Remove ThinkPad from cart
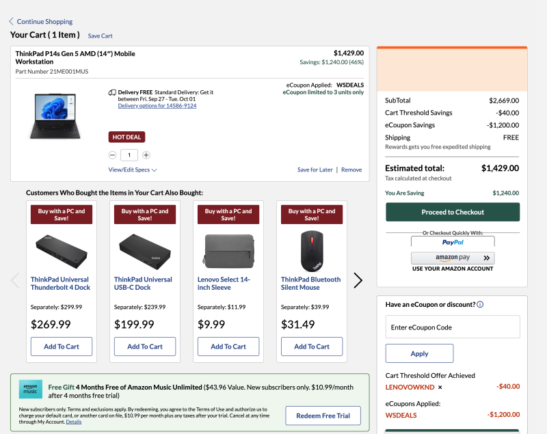Image resolution: width=547 pixels, height=434 pixels. (351, 169)
